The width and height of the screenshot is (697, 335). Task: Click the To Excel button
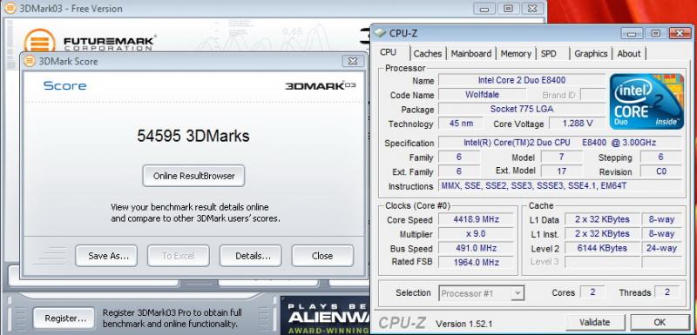click(179, 256)
